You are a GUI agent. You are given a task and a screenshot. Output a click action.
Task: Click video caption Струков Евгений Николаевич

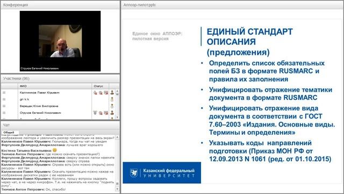39,68
